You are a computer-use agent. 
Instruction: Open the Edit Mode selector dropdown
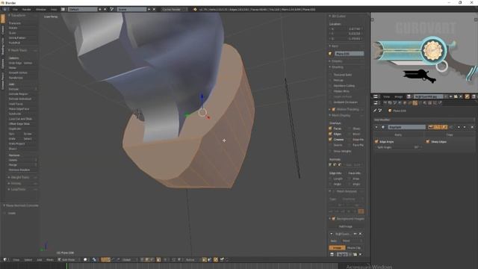(68, 260)
